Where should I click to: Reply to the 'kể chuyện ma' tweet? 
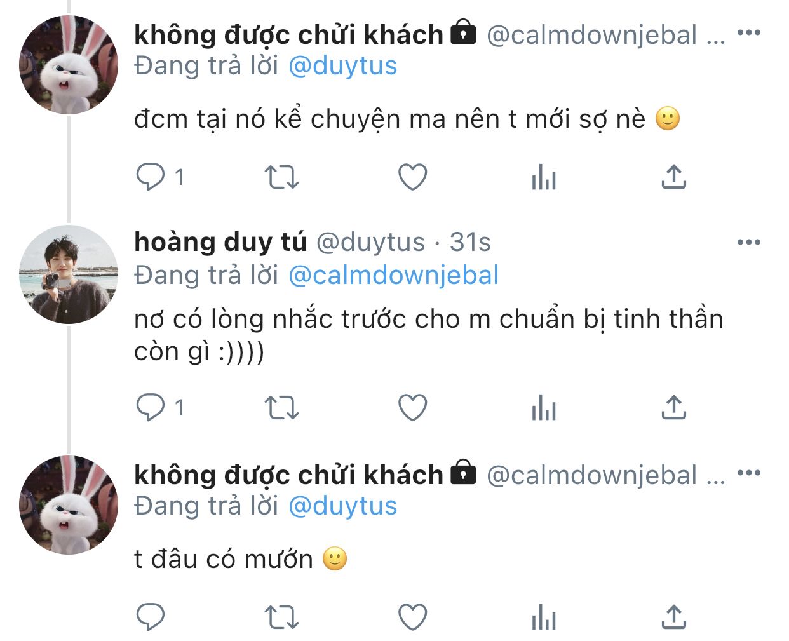pyautogui.click(x=151, y=177)
